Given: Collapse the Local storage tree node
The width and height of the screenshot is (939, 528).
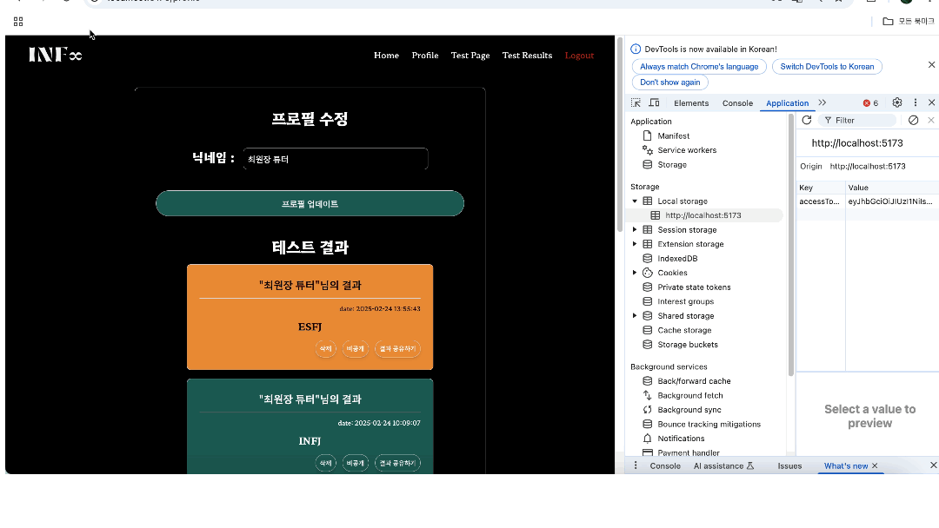Looking at the screenshot, I should click(x=635, y=201).
